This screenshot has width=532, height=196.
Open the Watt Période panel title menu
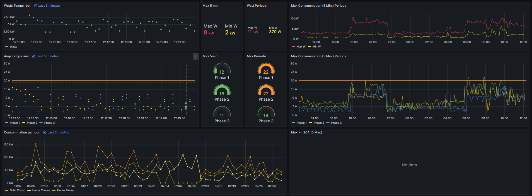click(257, 6)
